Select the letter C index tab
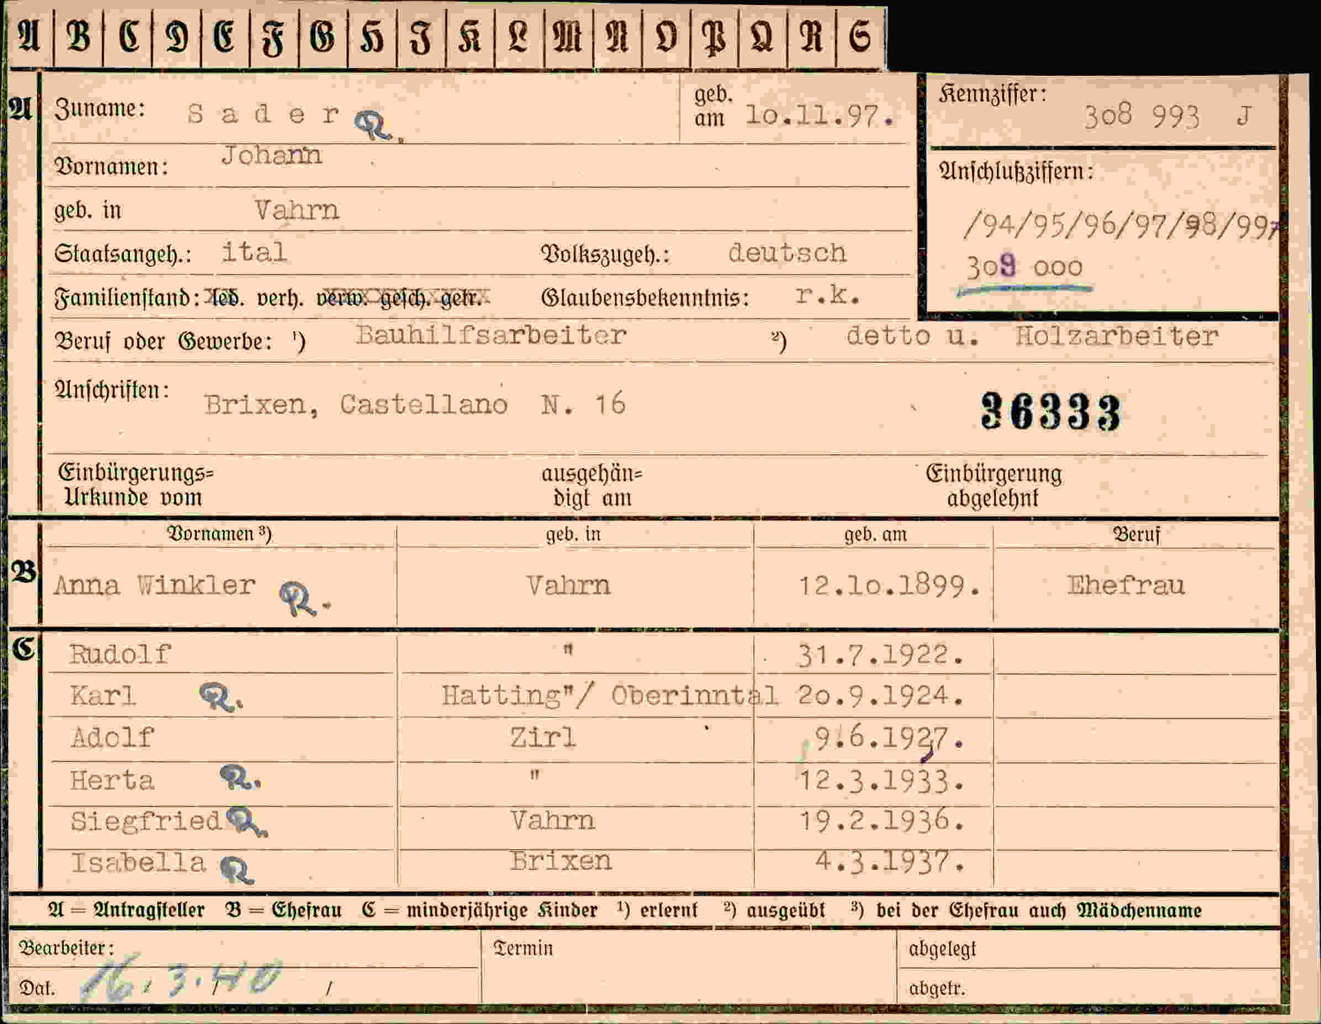Viewport: 1321px width, 1024px height. [x=128, y=38]
